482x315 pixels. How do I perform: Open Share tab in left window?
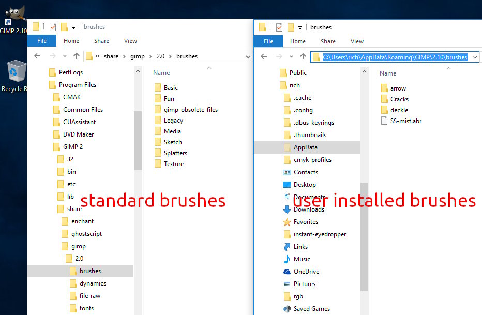[101, 41]
